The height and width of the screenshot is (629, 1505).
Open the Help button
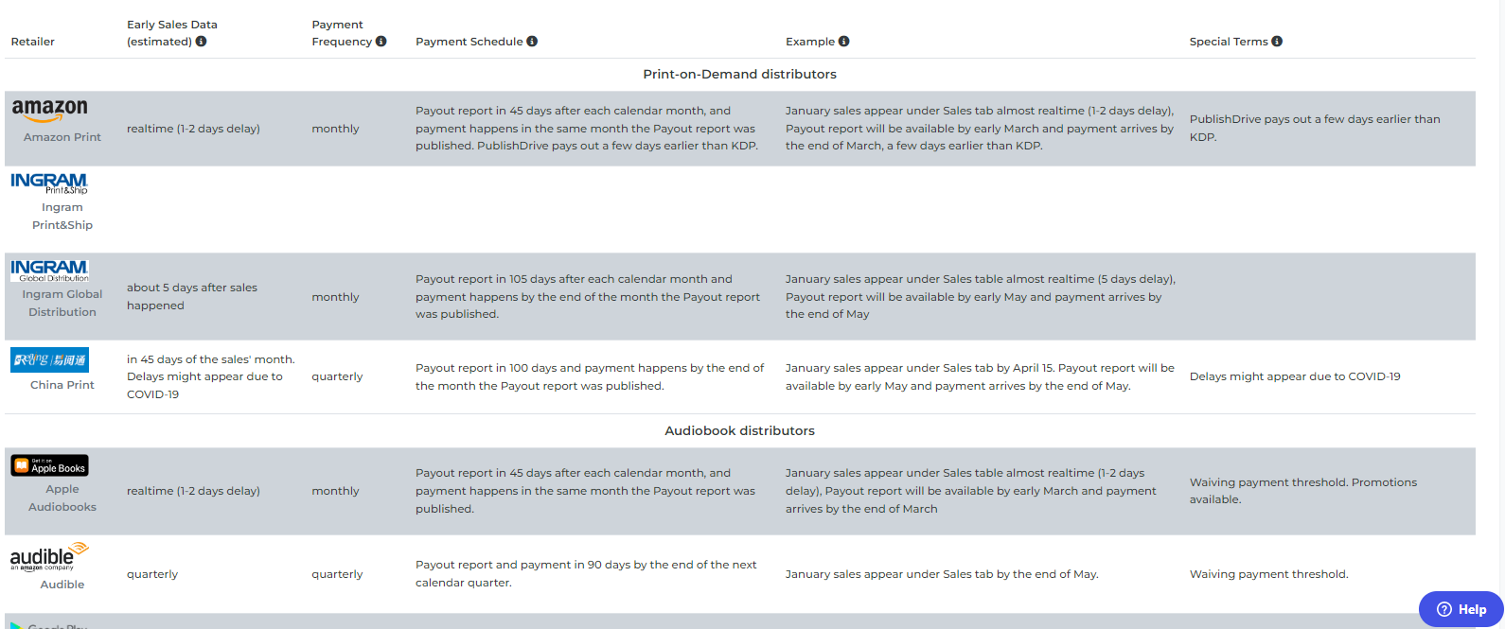coord(1461,609)
